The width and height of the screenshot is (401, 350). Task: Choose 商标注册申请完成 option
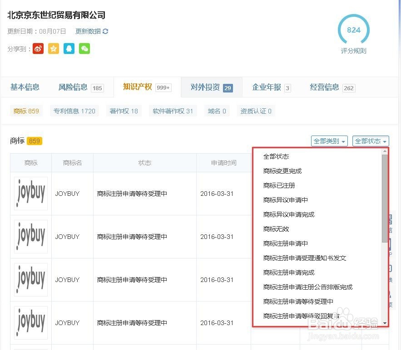(x=289, y=272)
